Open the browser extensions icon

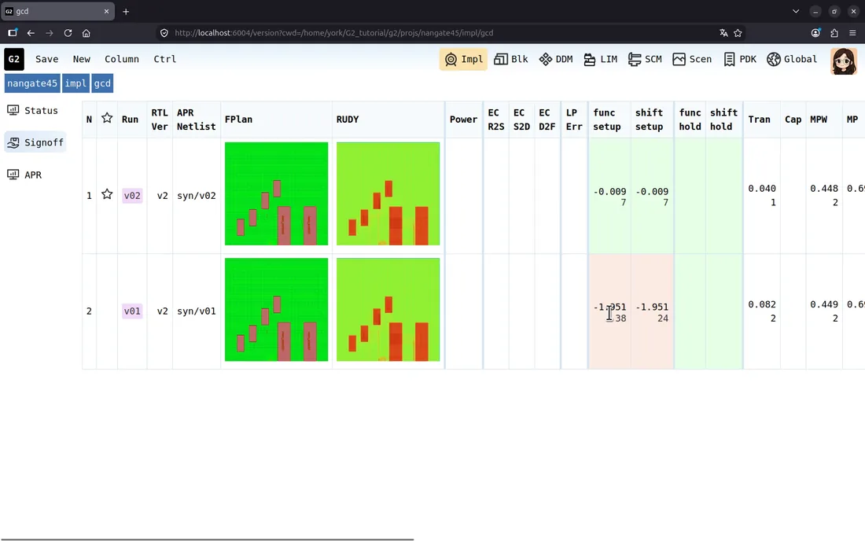point(834,33)
